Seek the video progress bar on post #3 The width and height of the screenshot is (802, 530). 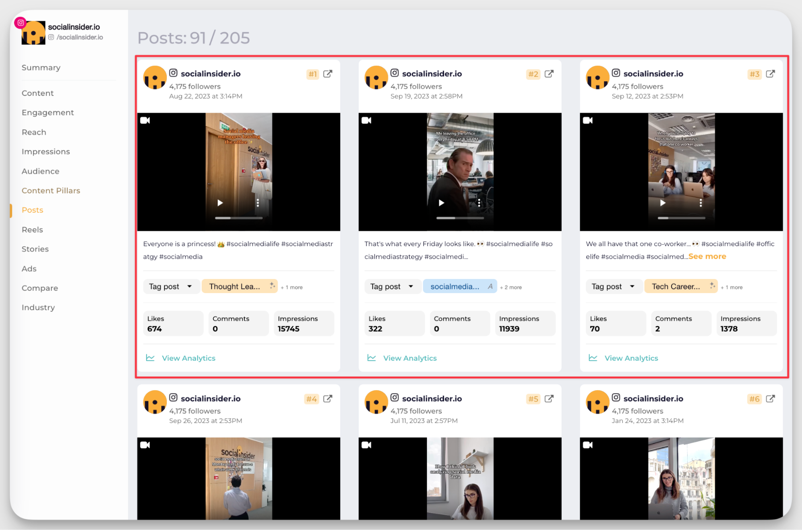[682, 218]
